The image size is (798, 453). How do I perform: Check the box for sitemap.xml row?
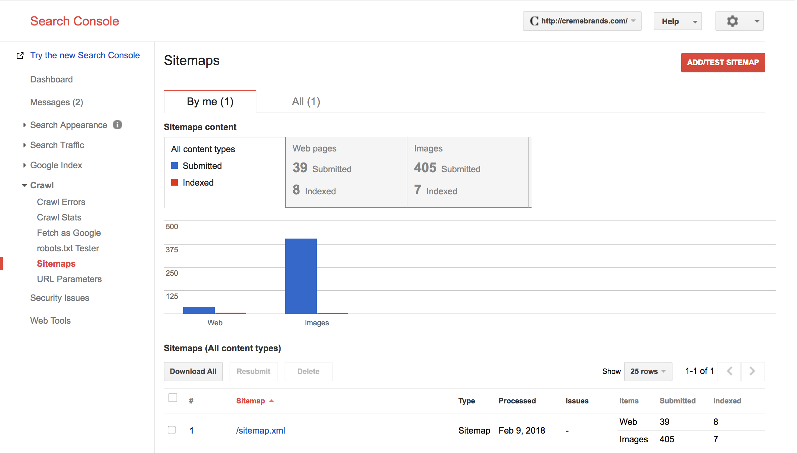[x=172, y=430]
